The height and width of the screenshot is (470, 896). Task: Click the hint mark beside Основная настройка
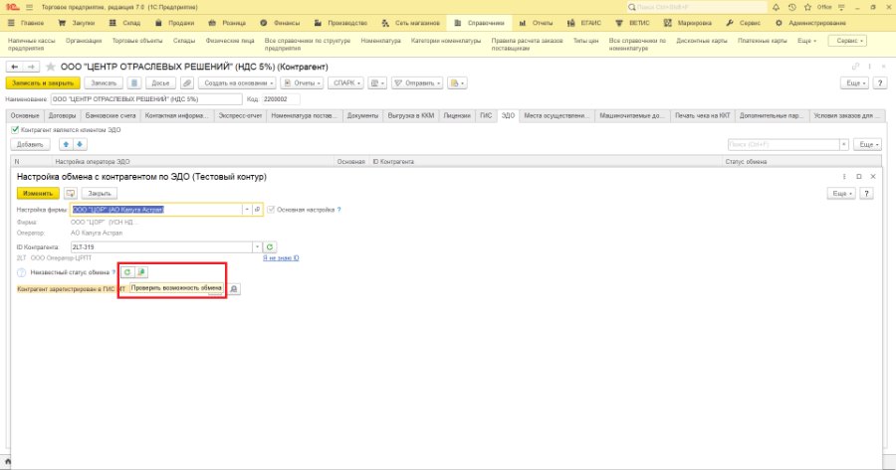coord(338,210)
